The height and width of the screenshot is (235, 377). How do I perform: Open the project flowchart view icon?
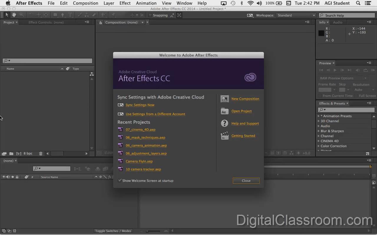coord(92,74)
